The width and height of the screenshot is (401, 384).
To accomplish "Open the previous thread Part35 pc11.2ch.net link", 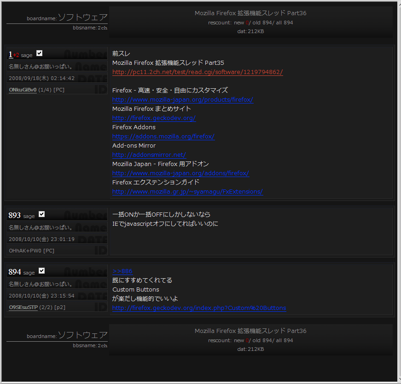I will click(x=198, y=72).
